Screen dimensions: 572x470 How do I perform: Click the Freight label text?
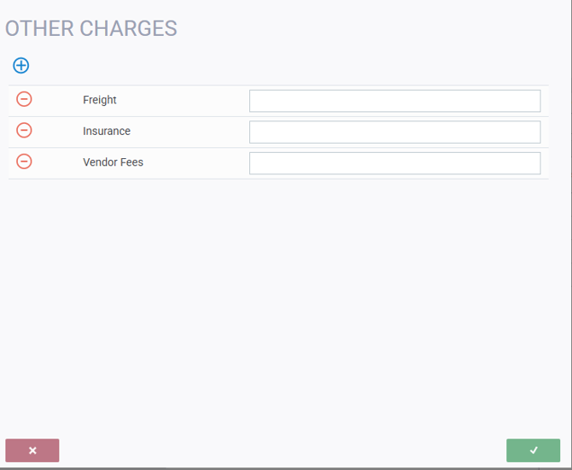100,100
